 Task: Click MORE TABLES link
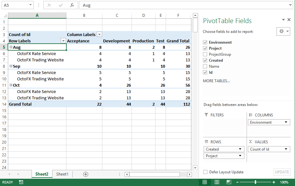click(x=216, y=81)
